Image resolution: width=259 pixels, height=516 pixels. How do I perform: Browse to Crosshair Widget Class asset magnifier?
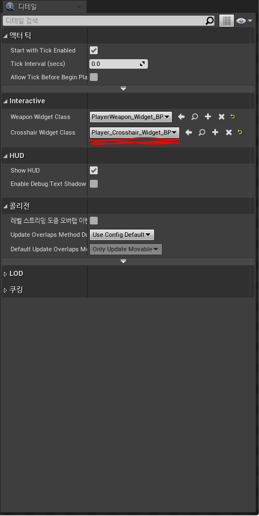click(202, 132)
